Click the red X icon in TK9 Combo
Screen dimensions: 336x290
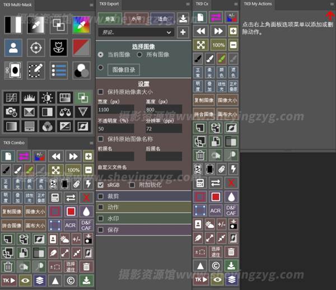click(86, 198)
